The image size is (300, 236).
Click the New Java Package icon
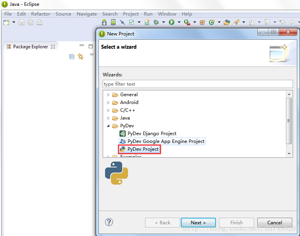click(202, 23)
